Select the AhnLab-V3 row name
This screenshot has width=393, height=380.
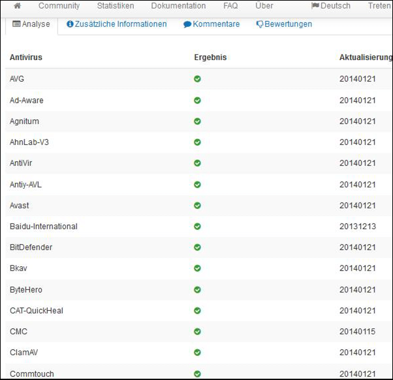[x=29, y=142]
